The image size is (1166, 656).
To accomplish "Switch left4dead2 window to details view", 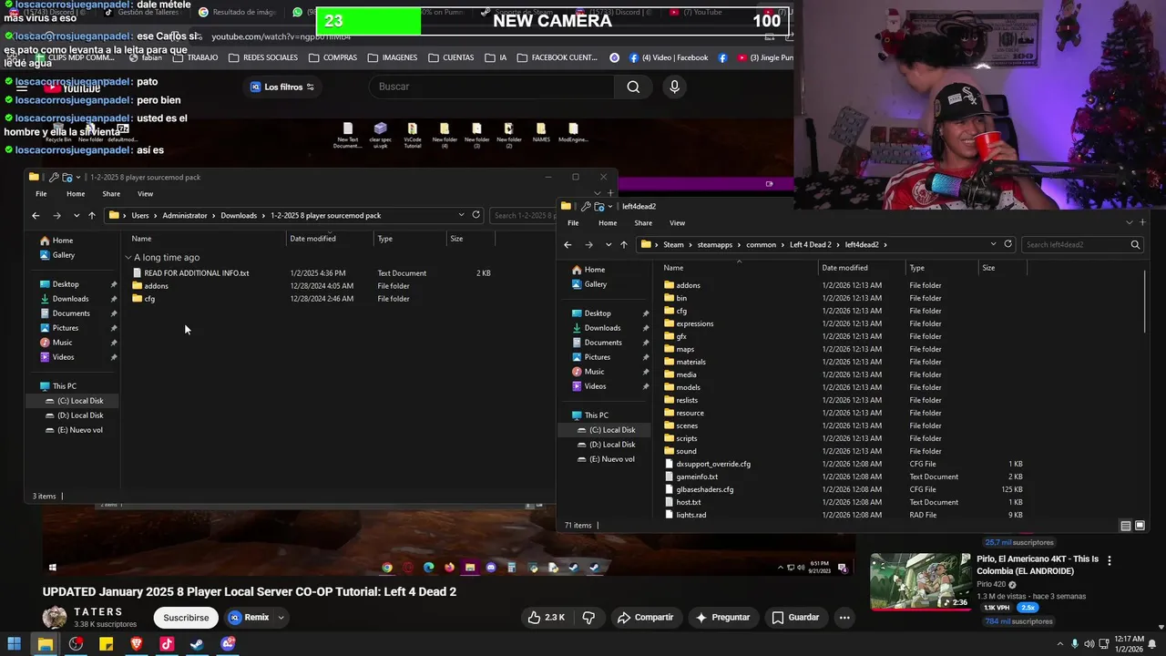I will (x=1126, y=526).
